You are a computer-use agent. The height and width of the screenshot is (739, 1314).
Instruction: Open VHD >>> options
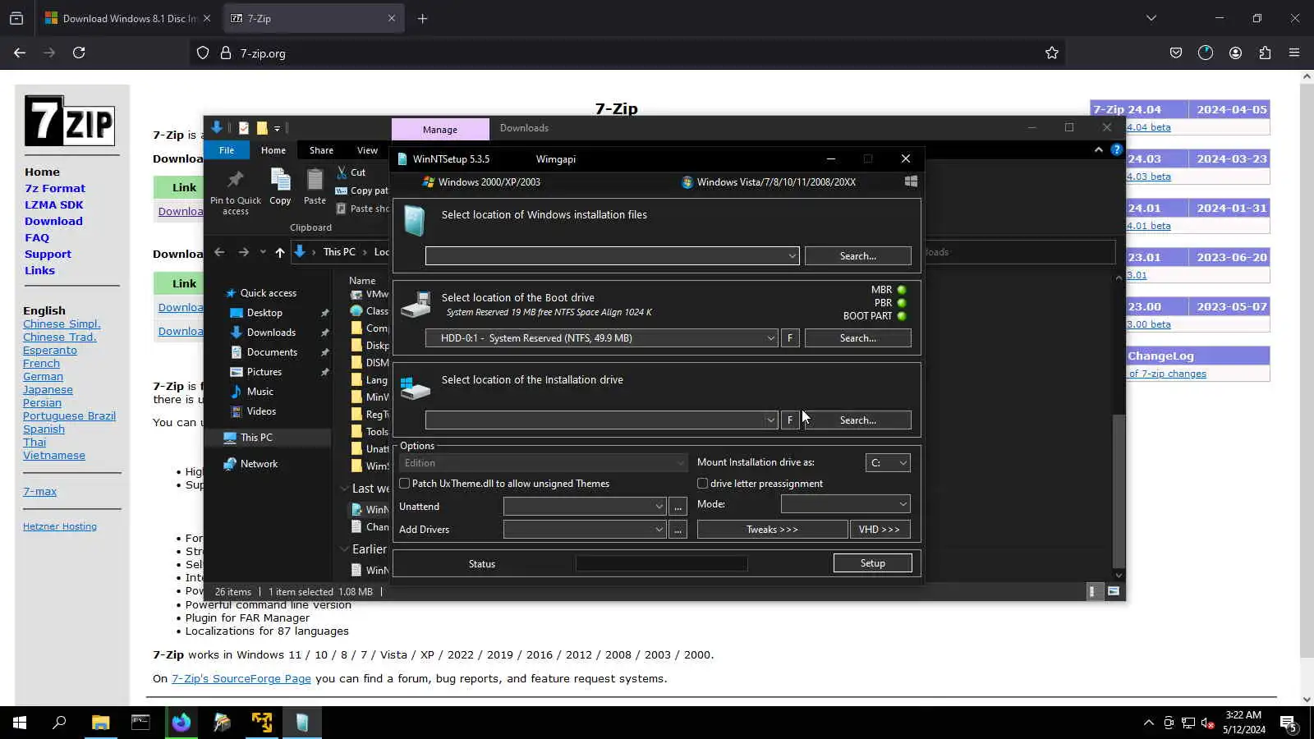coord(880,530)
